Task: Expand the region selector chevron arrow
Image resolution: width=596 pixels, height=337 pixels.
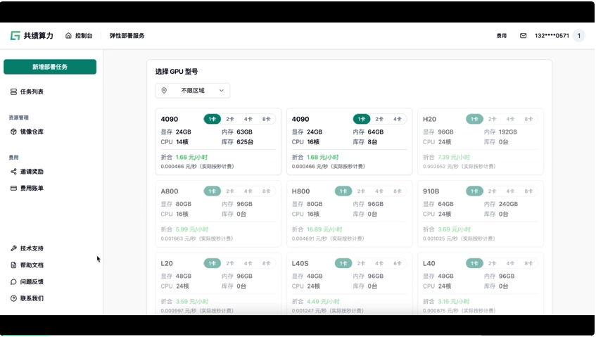Action: click(x=221, y=91)
